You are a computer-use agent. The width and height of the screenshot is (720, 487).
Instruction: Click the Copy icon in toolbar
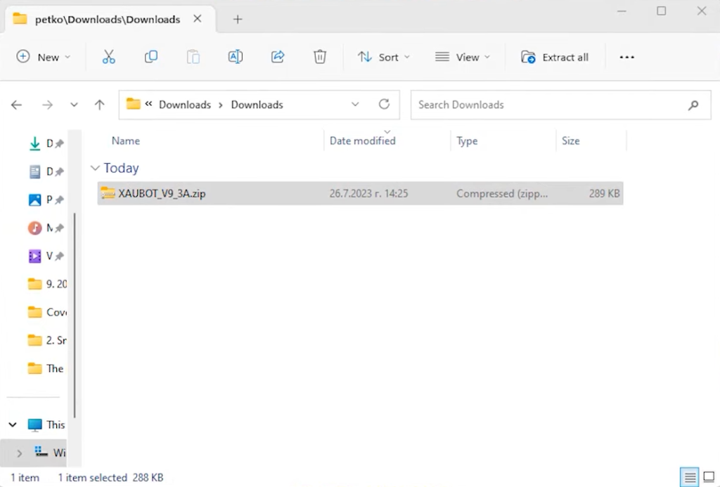tap(150, 57)
